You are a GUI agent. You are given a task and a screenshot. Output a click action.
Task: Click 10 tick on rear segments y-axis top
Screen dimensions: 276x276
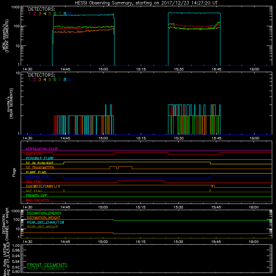(x=18, y=73)
